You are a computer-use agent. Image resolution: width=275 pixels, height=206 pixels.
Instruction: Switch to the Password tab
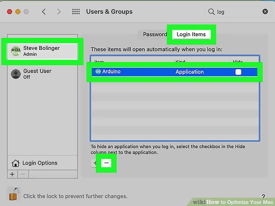155,34
